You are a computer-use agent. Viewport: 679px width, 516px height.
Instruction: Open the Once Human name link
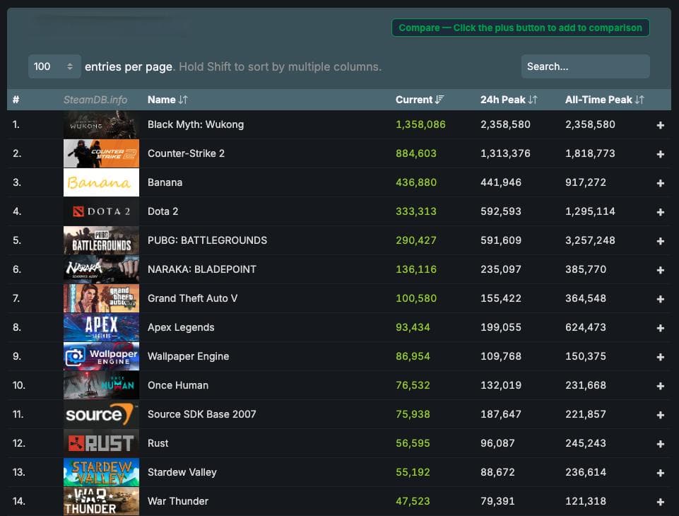point(178,385)
